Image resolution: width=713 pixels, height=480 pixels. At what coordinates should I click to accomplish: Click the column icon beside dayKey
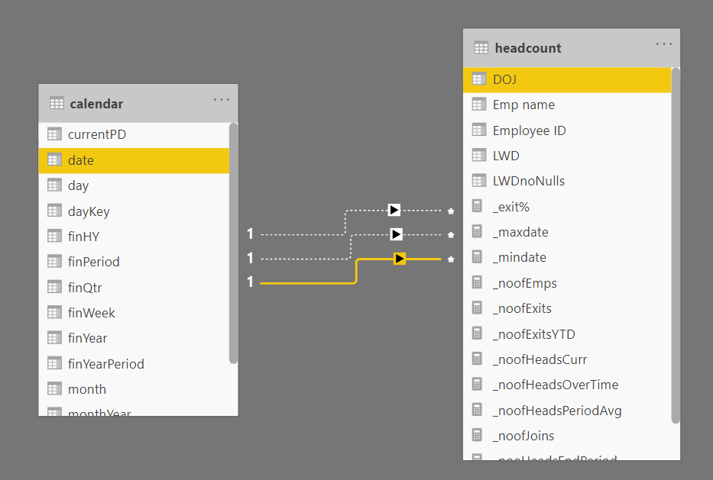[54, 211]
